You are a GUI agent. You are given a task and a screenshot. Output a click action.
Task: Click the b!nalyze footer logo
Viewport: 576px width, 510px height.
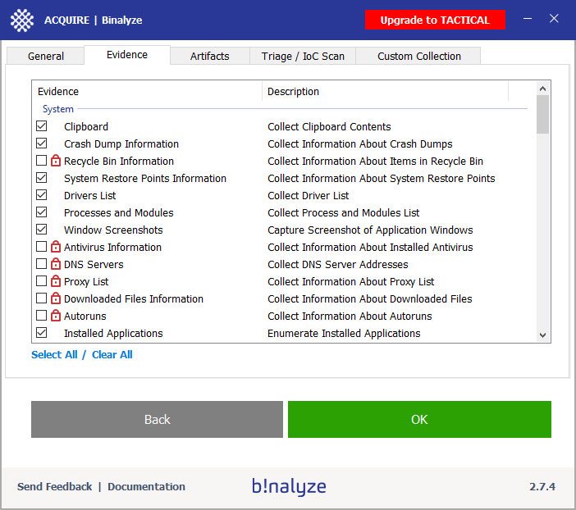(289, 486)
